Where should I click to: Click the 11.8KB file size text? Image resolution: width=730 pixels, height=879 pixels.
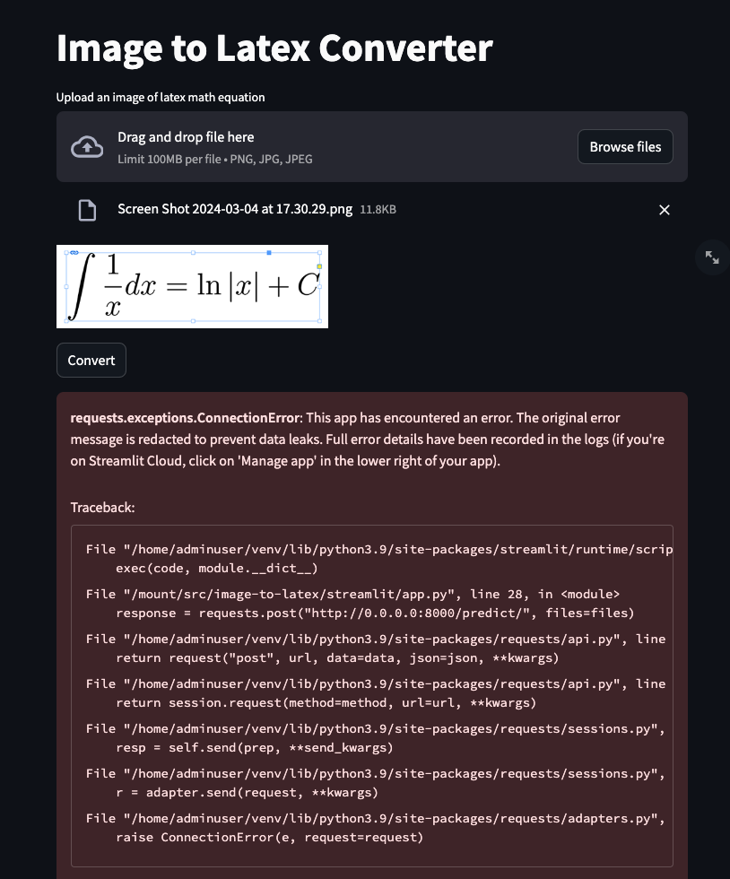coord(378,210)
